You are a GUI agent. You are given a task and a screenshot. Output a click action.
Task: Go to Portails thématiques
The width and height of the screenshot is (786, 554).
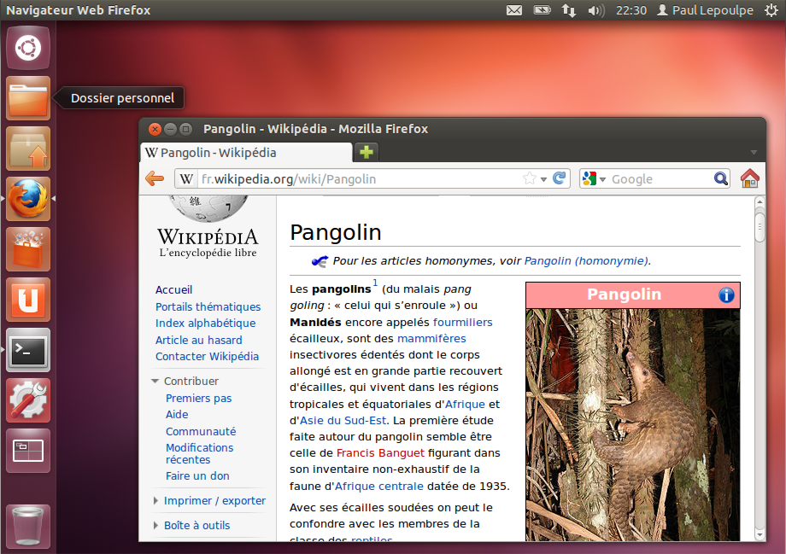208,306
